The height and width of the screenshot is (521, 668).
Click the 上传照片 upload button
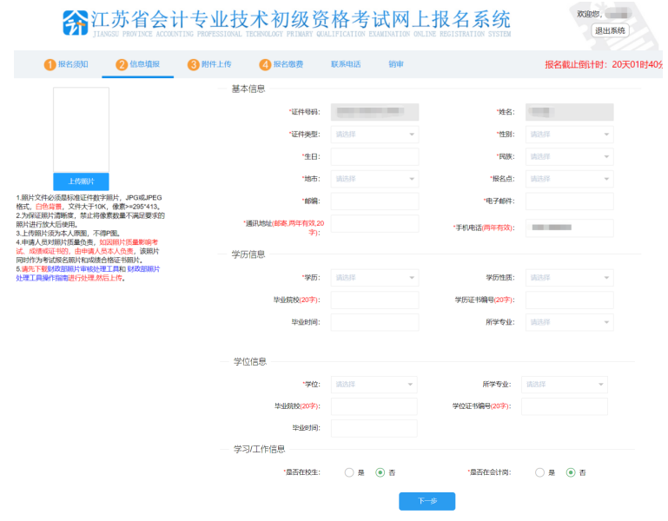tap(81, 181)
